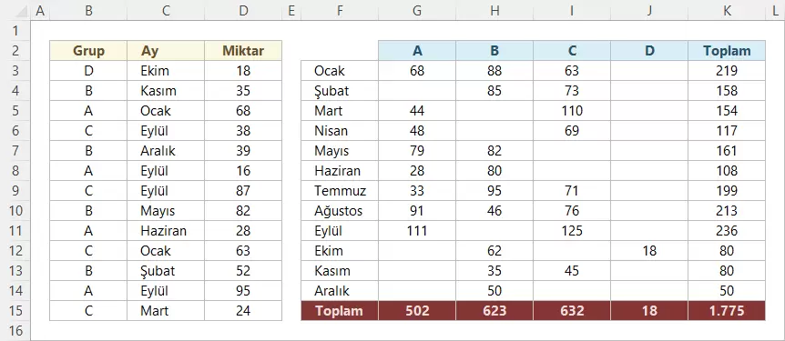Select row 15 header
This screenshot has height=341, width=785.
[15, 310]
